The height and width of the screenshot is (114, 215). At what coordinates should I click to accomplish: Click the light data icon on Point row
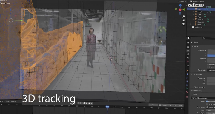205,25
